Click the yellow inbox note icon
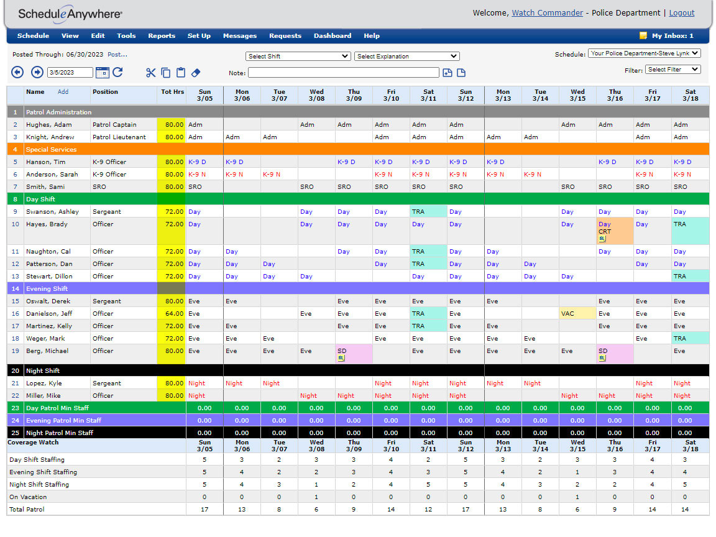The width and height of the screenshot is (716, 537). [x=643, y=35]
